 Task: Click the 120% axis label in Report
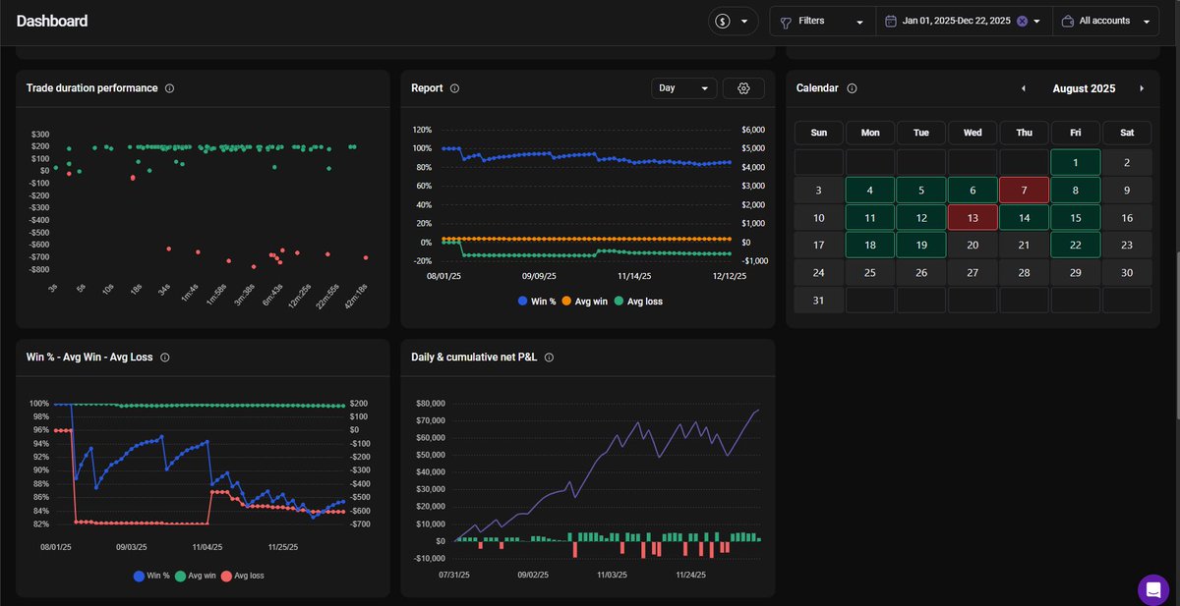[x=423, y=130]
